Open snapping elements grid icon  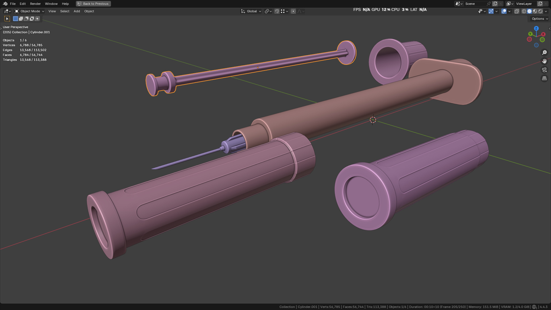tap(284, 11)
